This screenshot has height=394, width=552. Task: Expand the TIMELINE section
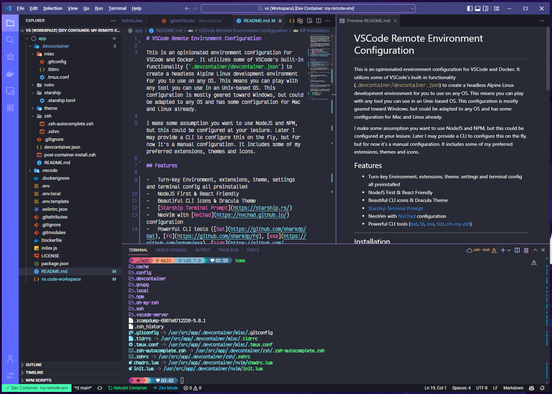point(70,372)
